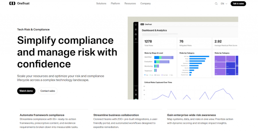The height and width of the screenshot is (135, 258).
Task: Select the 1278 Total Risks card
Action: 159,43
